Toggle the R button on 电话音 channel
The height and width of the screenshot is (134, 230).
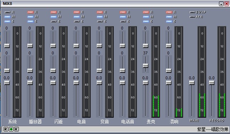pyautogui.click(x=123, y=12)
